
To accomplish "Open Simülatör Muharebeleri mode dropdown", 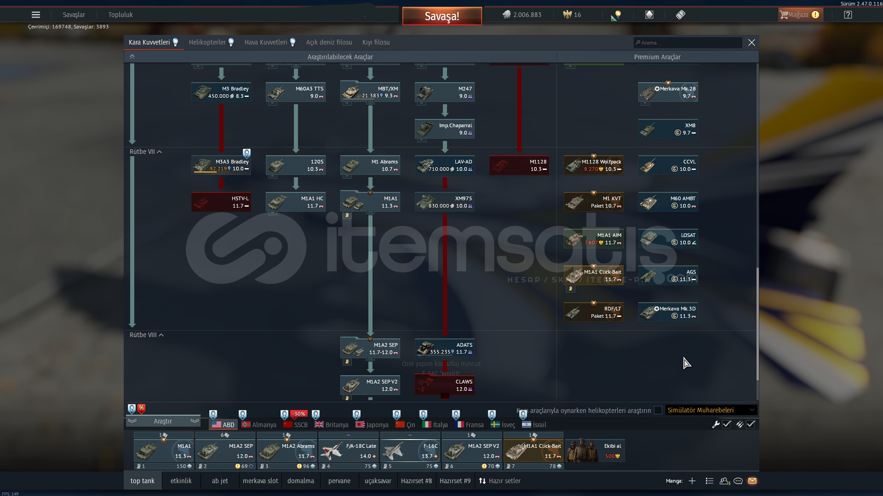I will [x=711, y=410].
